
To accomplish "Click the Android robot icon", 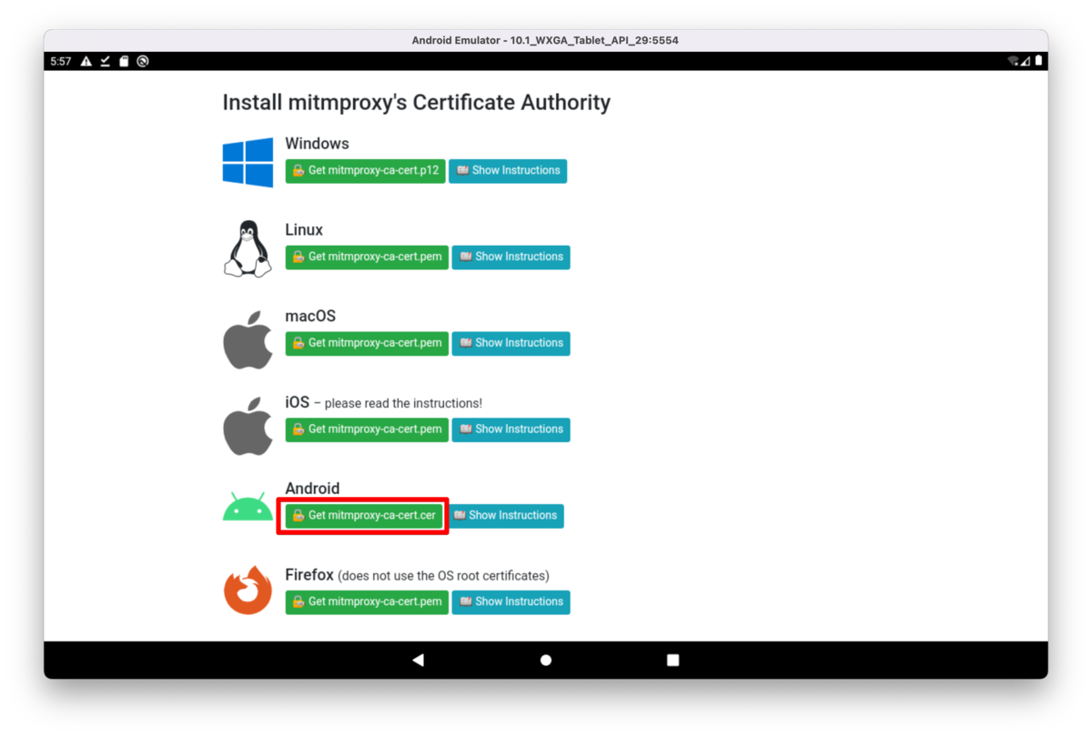I will (248, 507).
